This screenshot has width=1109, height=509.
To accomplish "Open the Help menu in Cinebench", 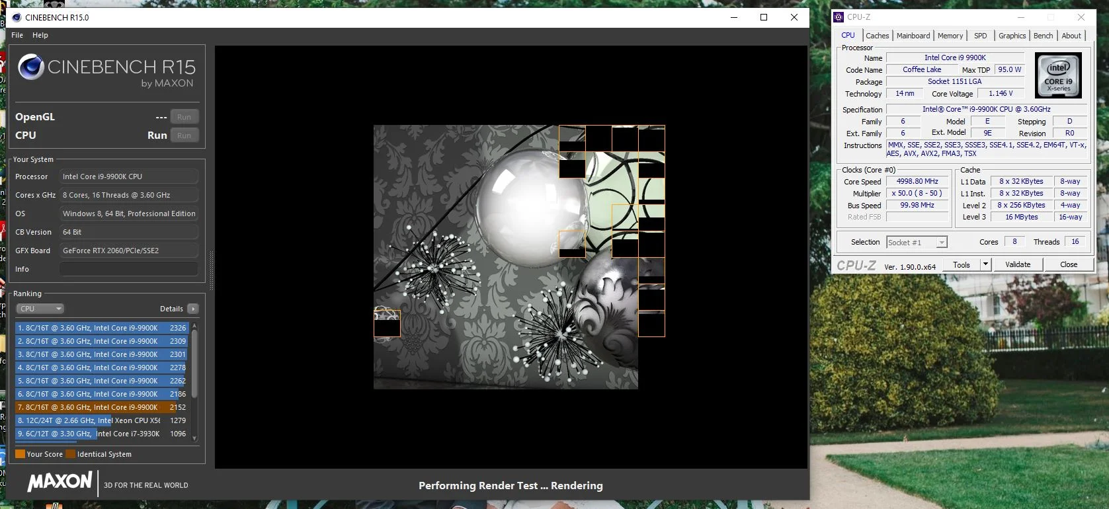I will [x=40, y=35].
